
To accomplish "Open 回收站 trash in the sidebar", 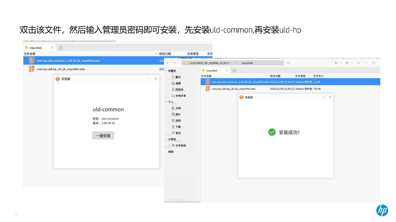I will (179, 90).
